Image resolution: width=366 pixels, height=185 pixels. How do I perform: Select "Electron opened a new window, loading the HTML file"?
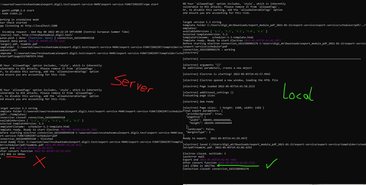tap(239, 80)
